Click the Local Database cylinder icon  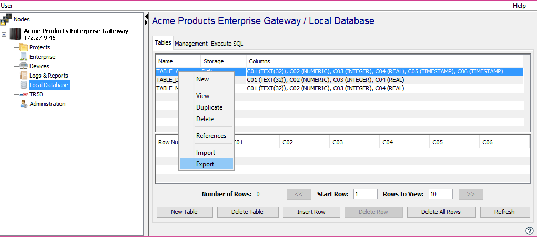point(24,85)
